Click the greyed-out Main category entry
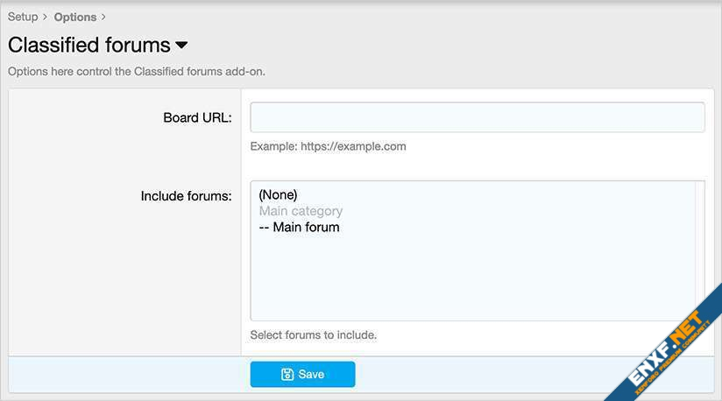This screenshot has height=401, width=722. pyautogui.click(x=301, y=211)
